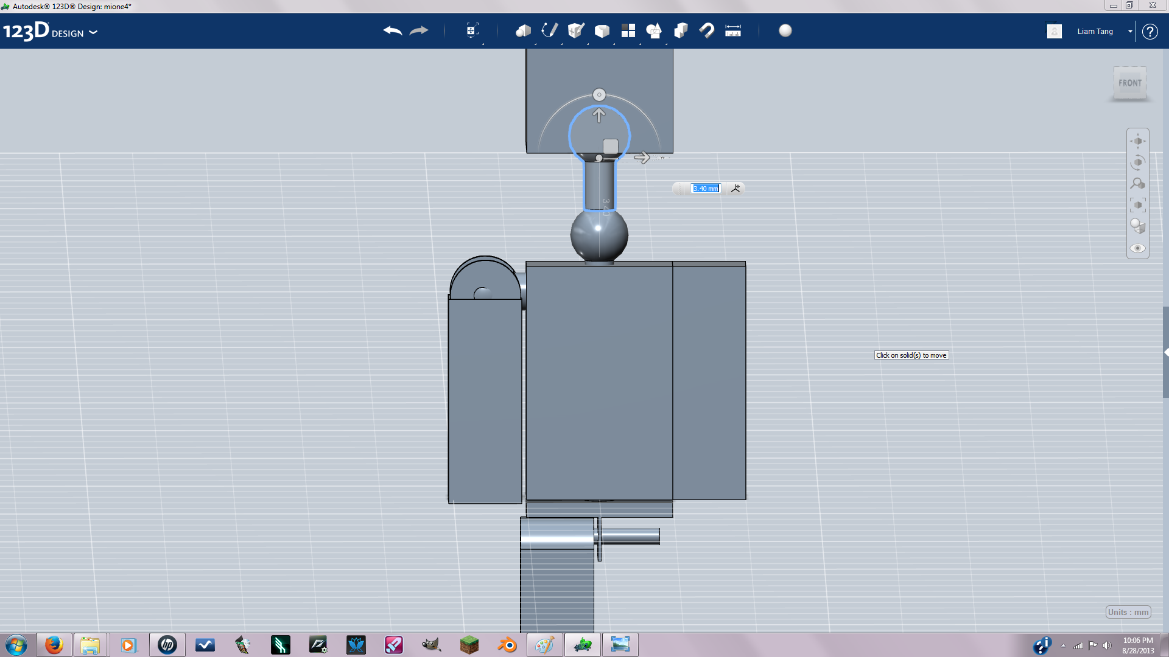Image resolution: width=1169 pixels, height=657 pixels.
Task: Click the 3.40 mm distance input field
Action: (x=706, y=189)
